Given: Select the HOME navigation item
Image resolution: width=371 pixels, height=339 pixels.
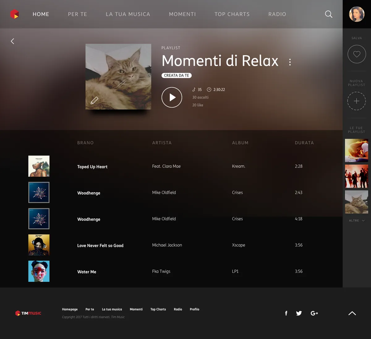Looking at the screenshot, I should pyautogui.click(x=41, y=14).
